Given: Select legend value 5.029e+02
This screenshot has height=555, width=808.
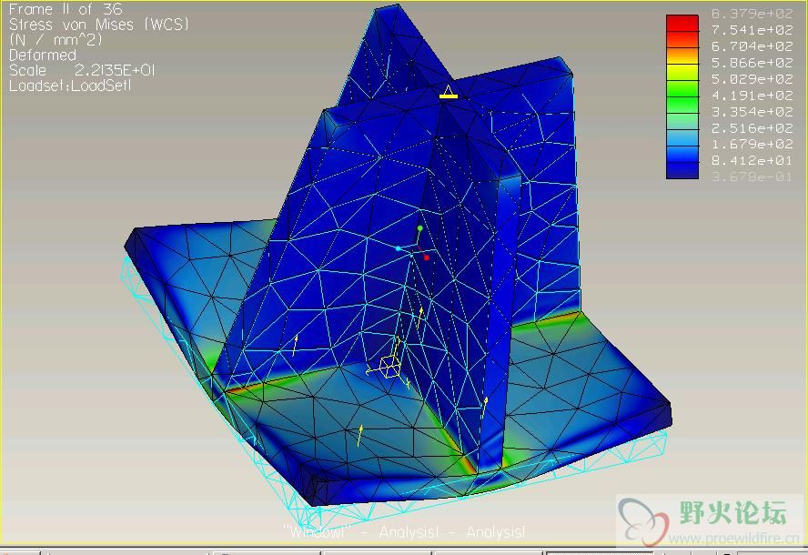Looking at the screenshot, I should click(752, 79).
